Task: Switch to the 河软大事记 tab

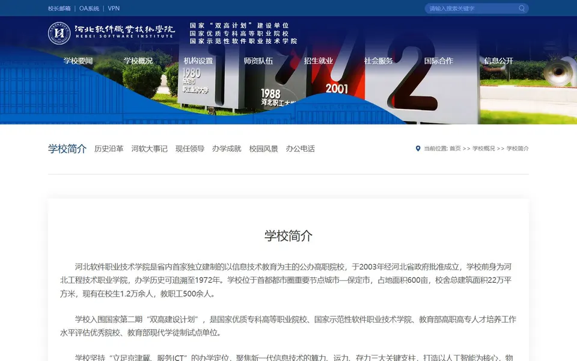Action: [150, 149]
